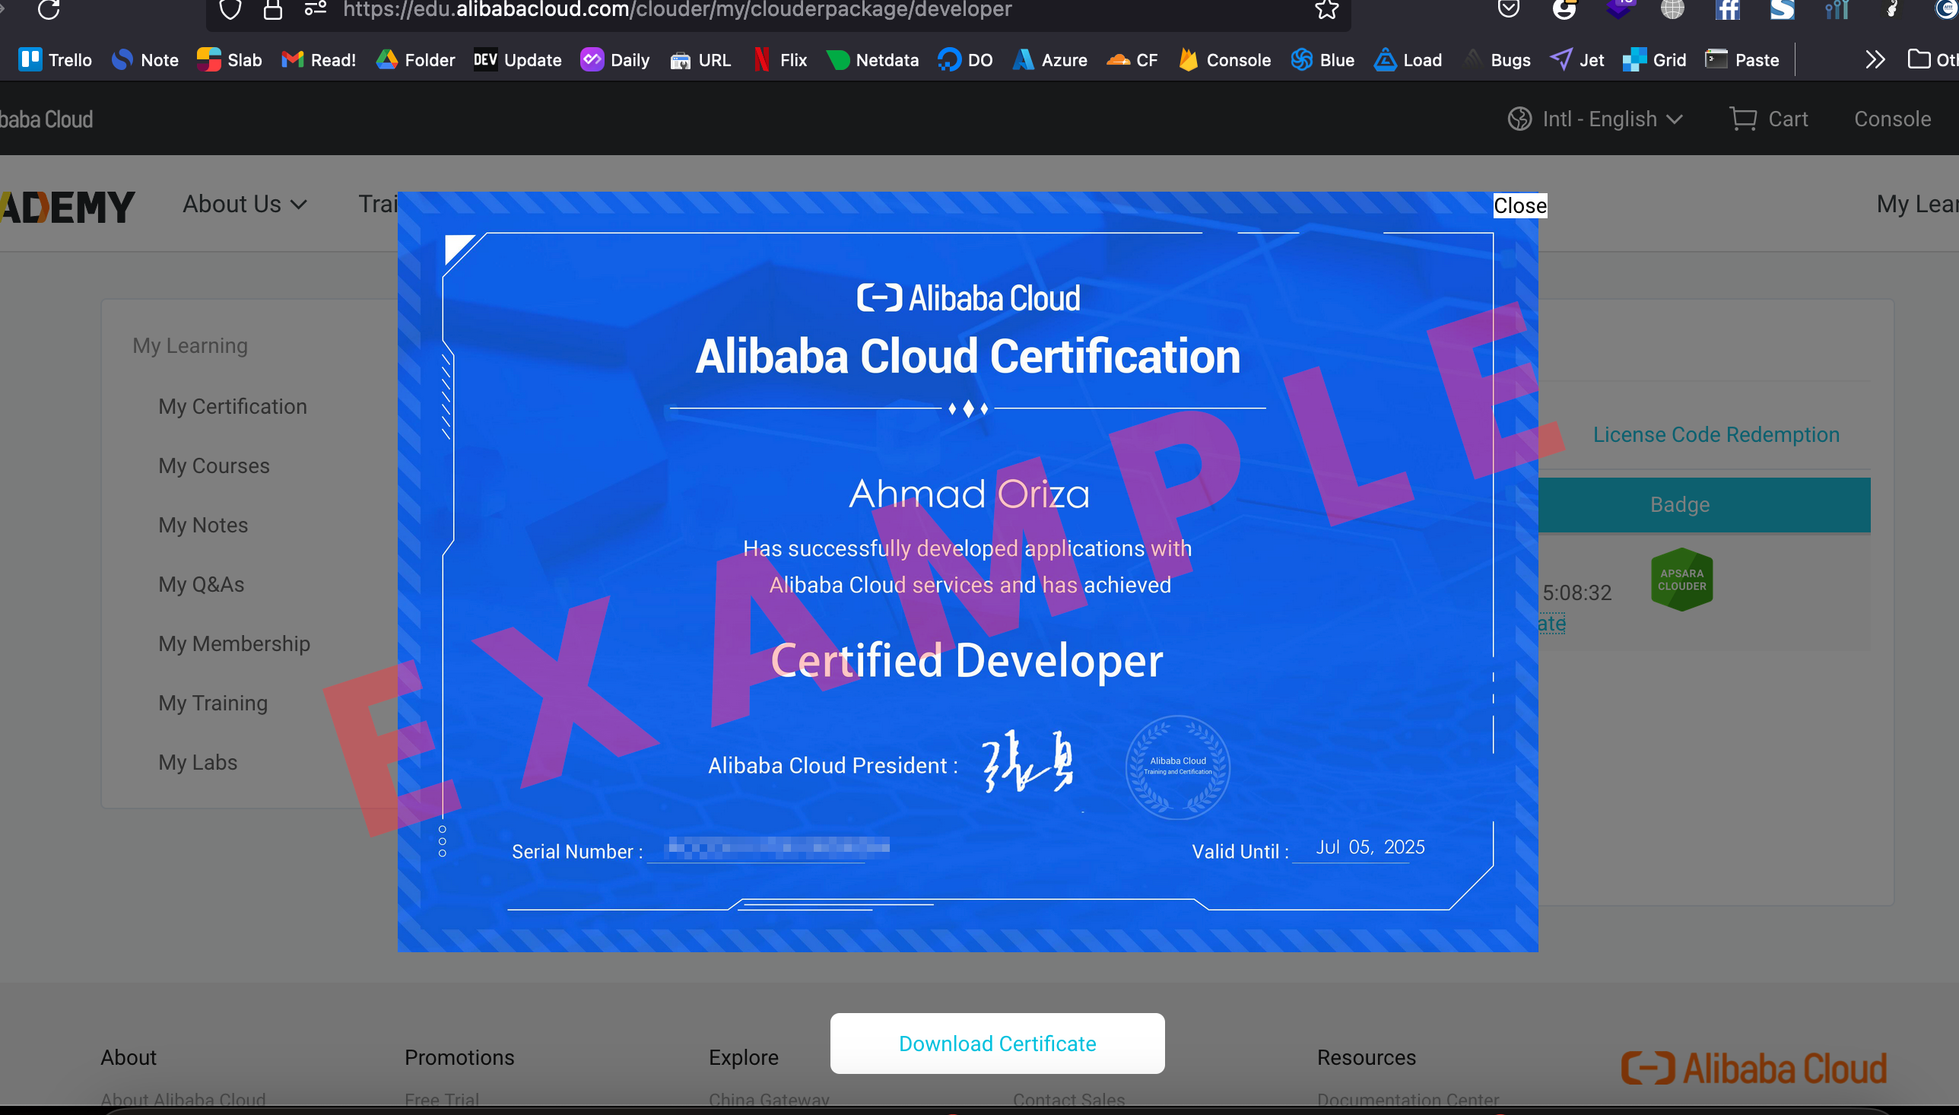Select My Training in the sidebar
This screenshot has width=1959, height=1115.
click(213, 703)
